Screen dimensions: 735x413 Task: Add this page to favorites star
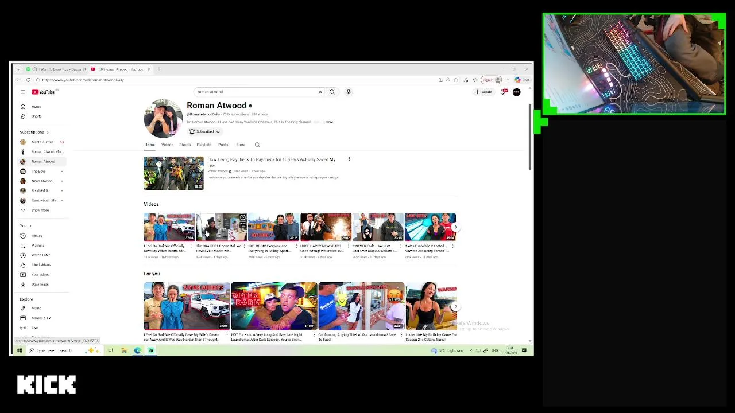456,80
